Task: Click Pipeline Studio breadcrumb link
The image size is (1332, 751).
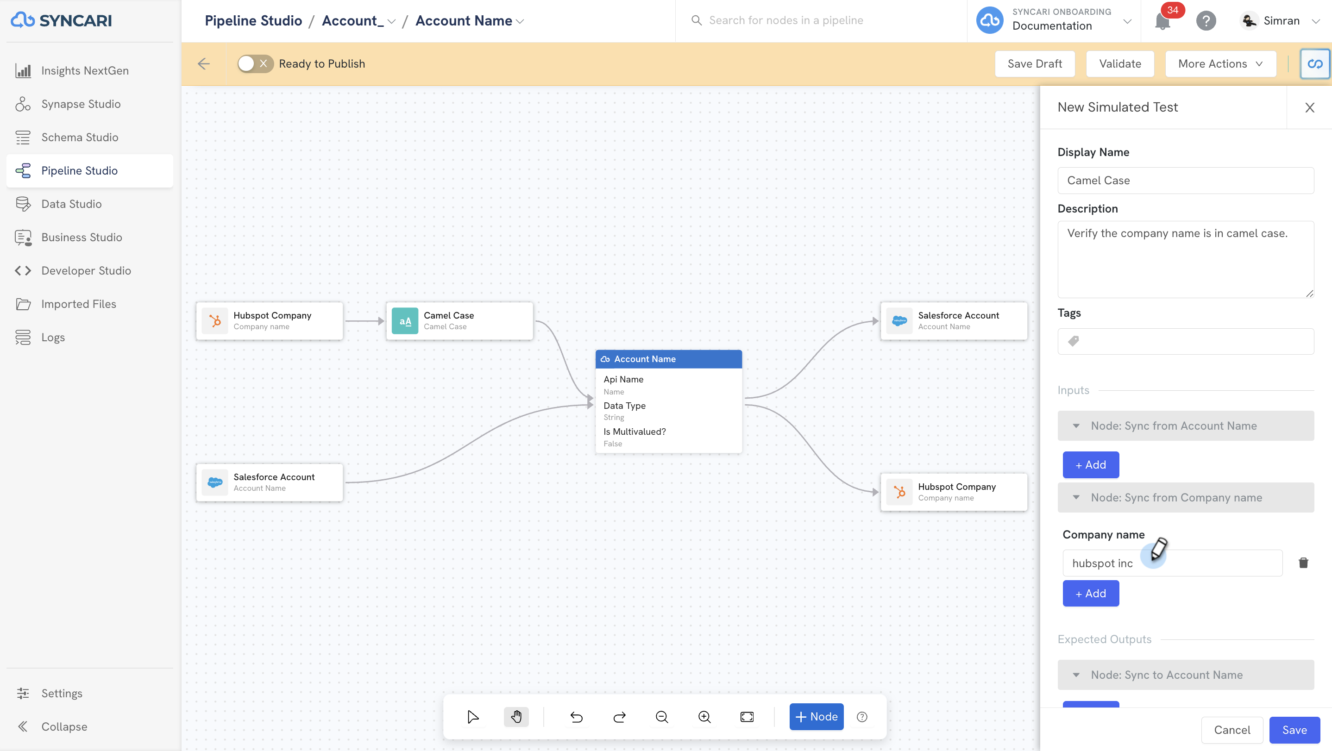Action: click(x=253, y=21)
